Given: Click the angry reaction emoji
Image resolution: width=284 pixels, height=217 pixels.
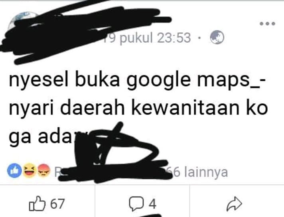Looking at the screenshot, I should pyautogui.click(x=43, y=170).
